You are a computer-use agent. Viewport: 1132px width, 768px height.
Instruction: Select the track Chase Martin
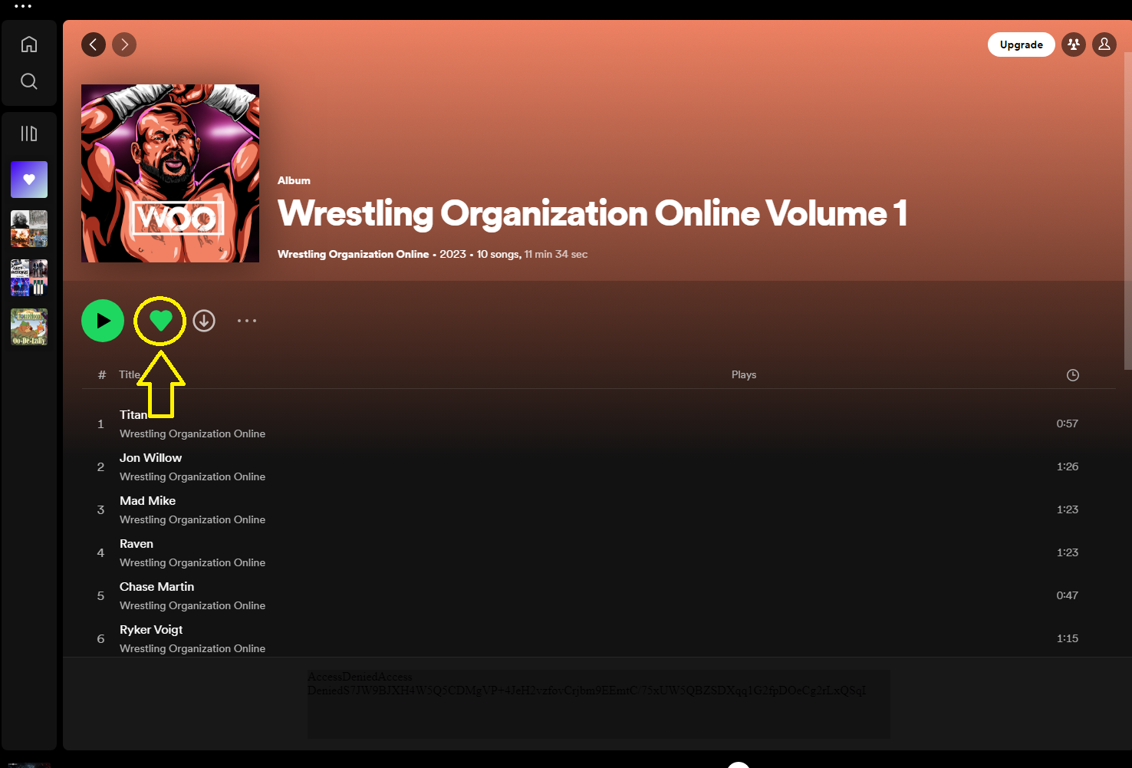pyautogui.click(x=156, y=586)
